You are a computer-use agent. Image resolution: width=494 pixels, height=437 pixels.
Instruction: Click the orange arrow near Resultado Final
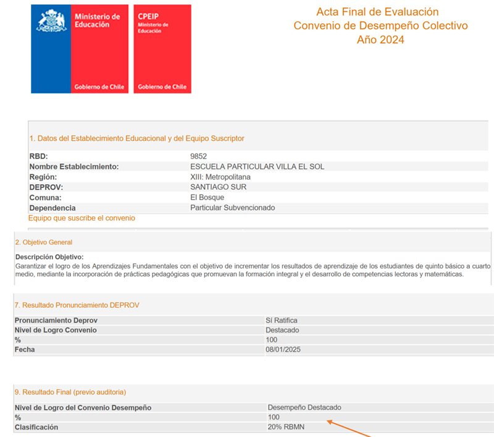[349, 428]
